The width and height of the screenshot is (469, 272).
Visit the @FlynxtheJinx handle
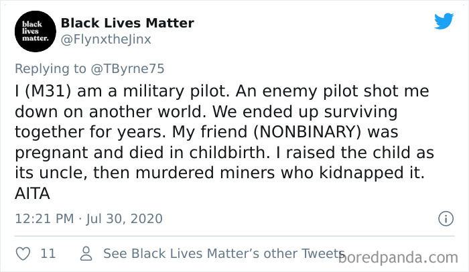coord(106,40)
